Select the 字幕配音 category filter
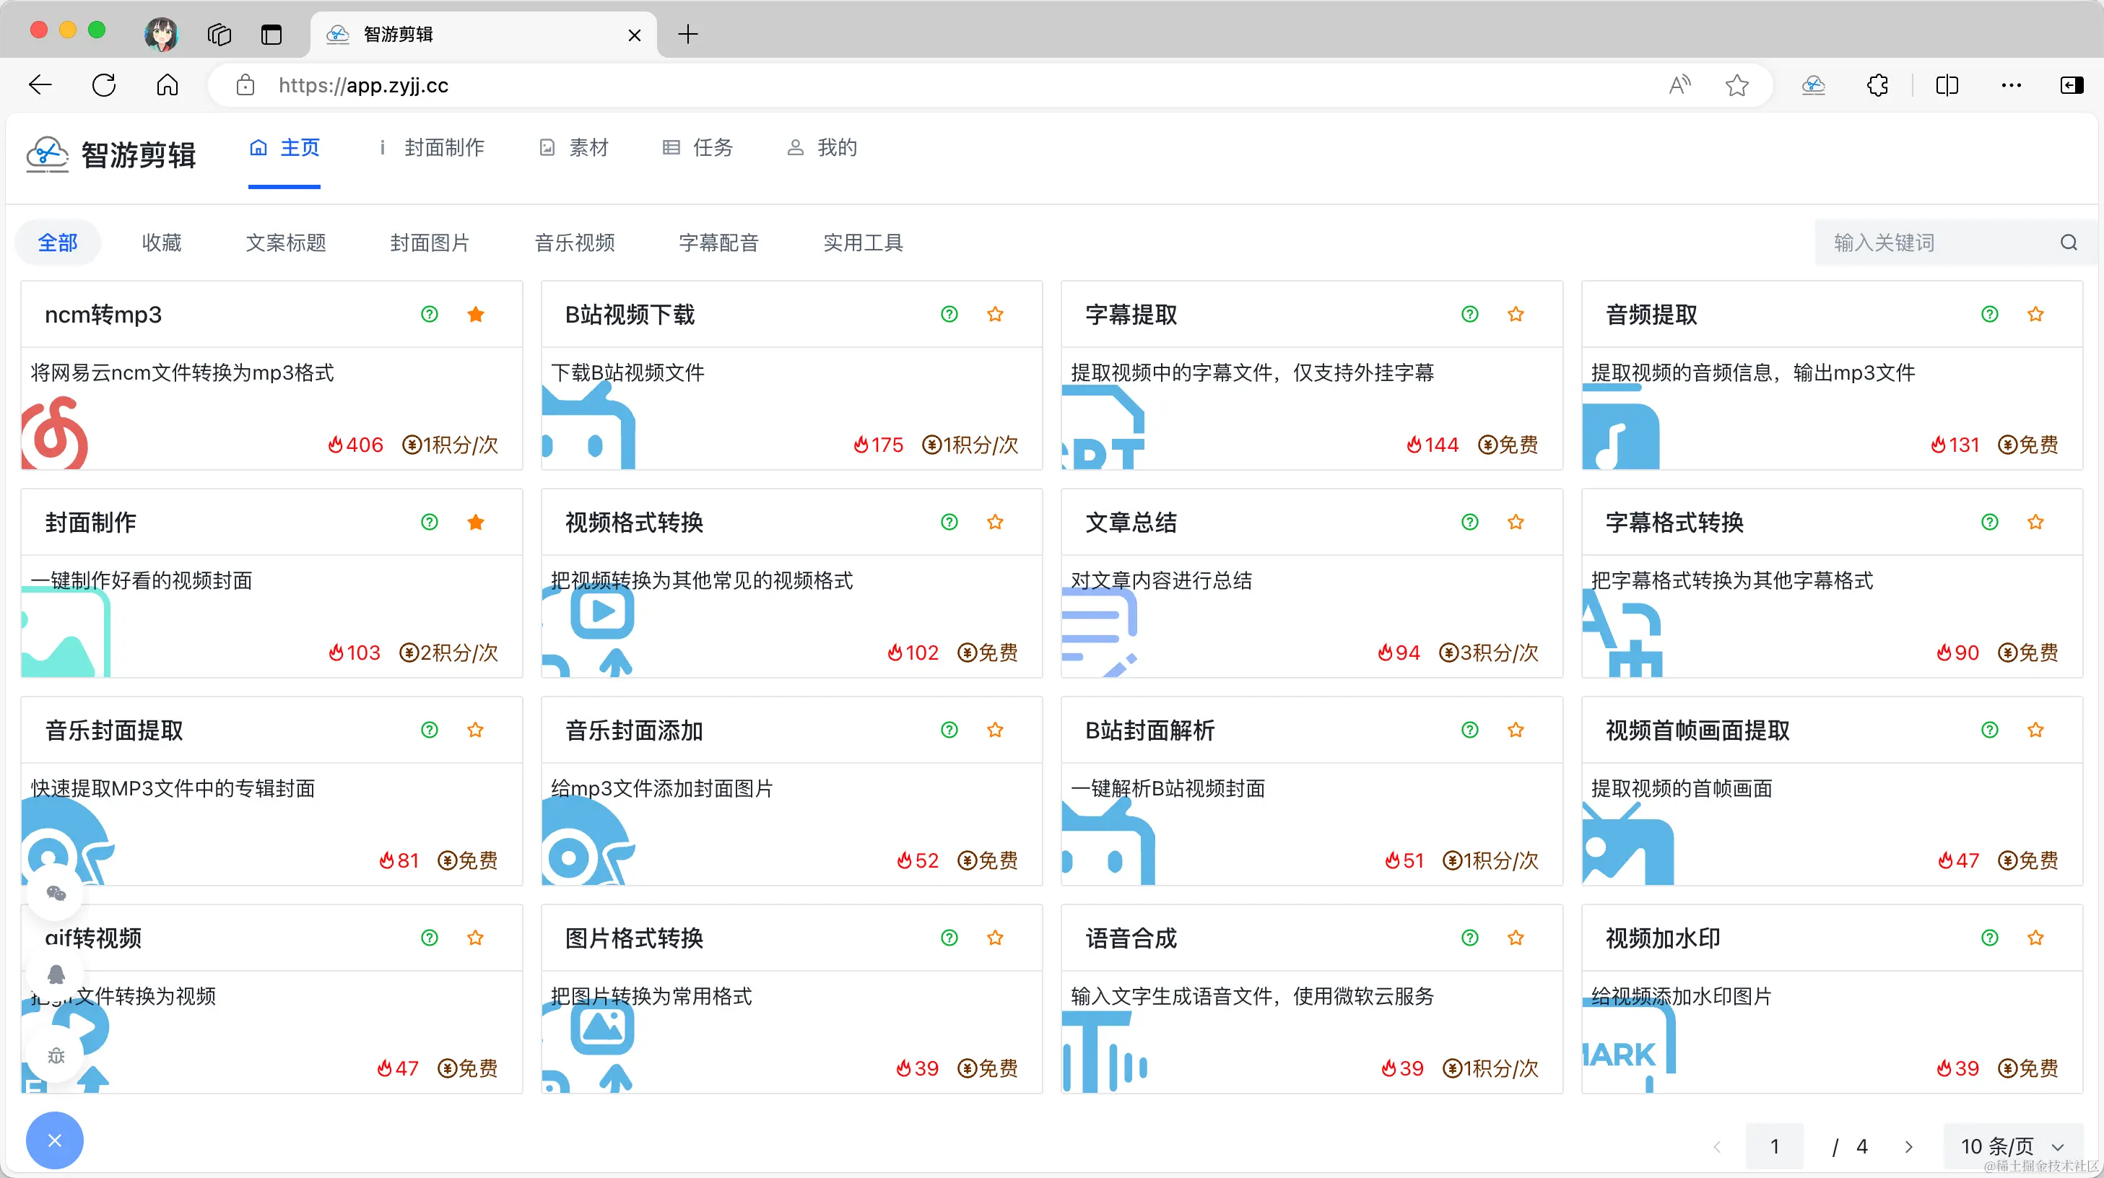 coord(718,243)
